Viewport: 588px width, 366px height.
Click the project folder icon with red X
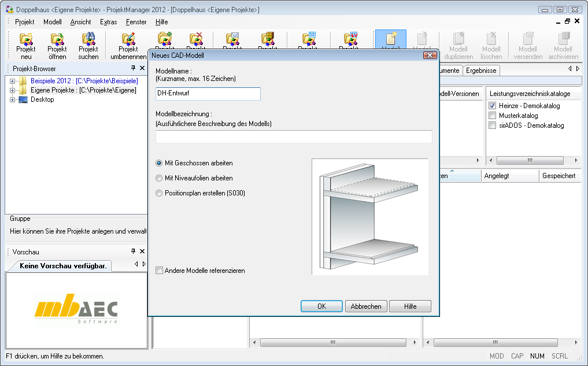[x=196, y=39]
